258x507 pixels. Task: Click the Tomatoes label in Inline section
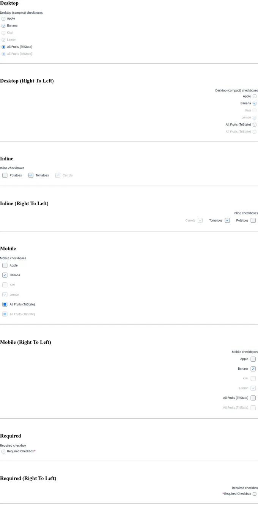point(42,175)
